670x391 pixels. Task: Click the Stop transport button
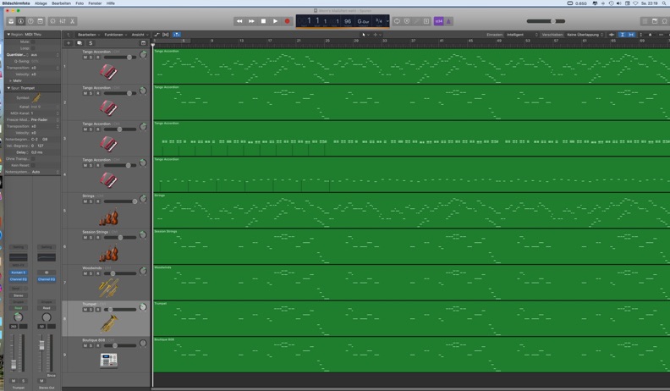coord(263,21)
